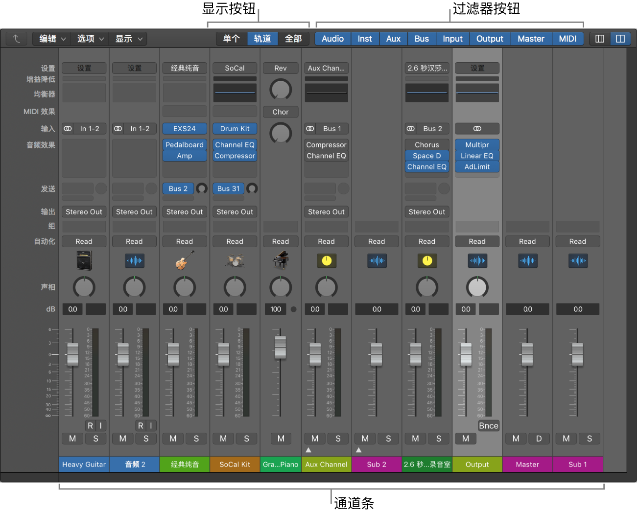The image size is (638, 513).
Task: Open the 选项 dropdown menu
Action: (91, 39)
